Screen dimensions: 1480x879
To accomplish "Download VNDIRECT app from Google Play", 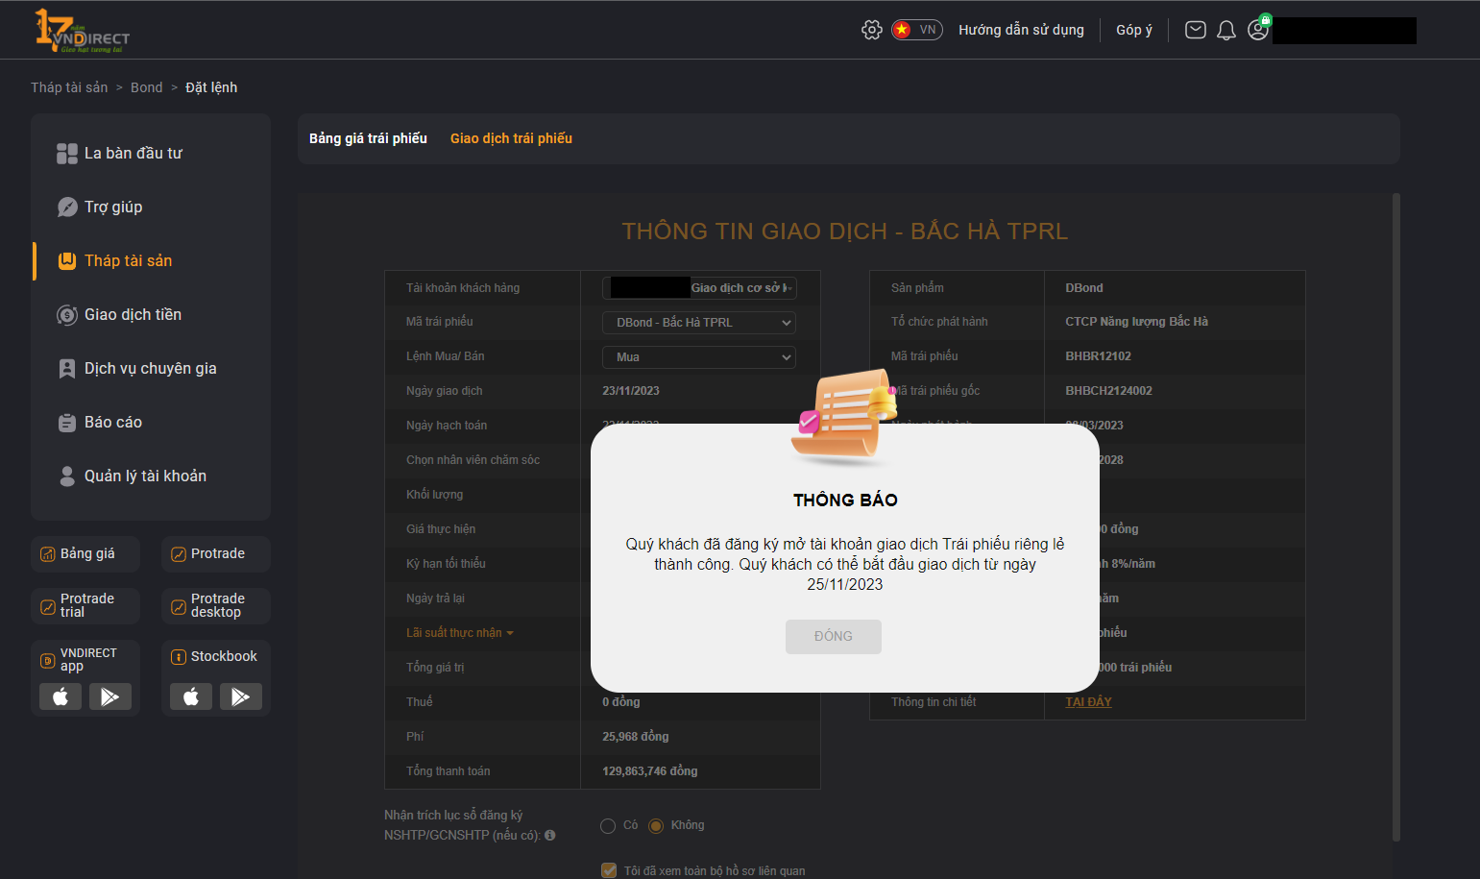I will coord(110,696).
